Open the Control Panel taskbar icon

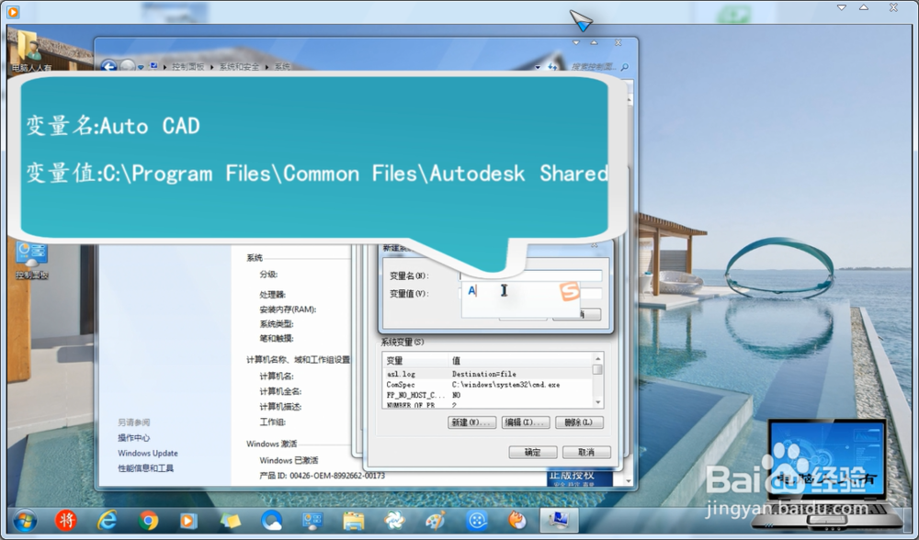(312, 520)
